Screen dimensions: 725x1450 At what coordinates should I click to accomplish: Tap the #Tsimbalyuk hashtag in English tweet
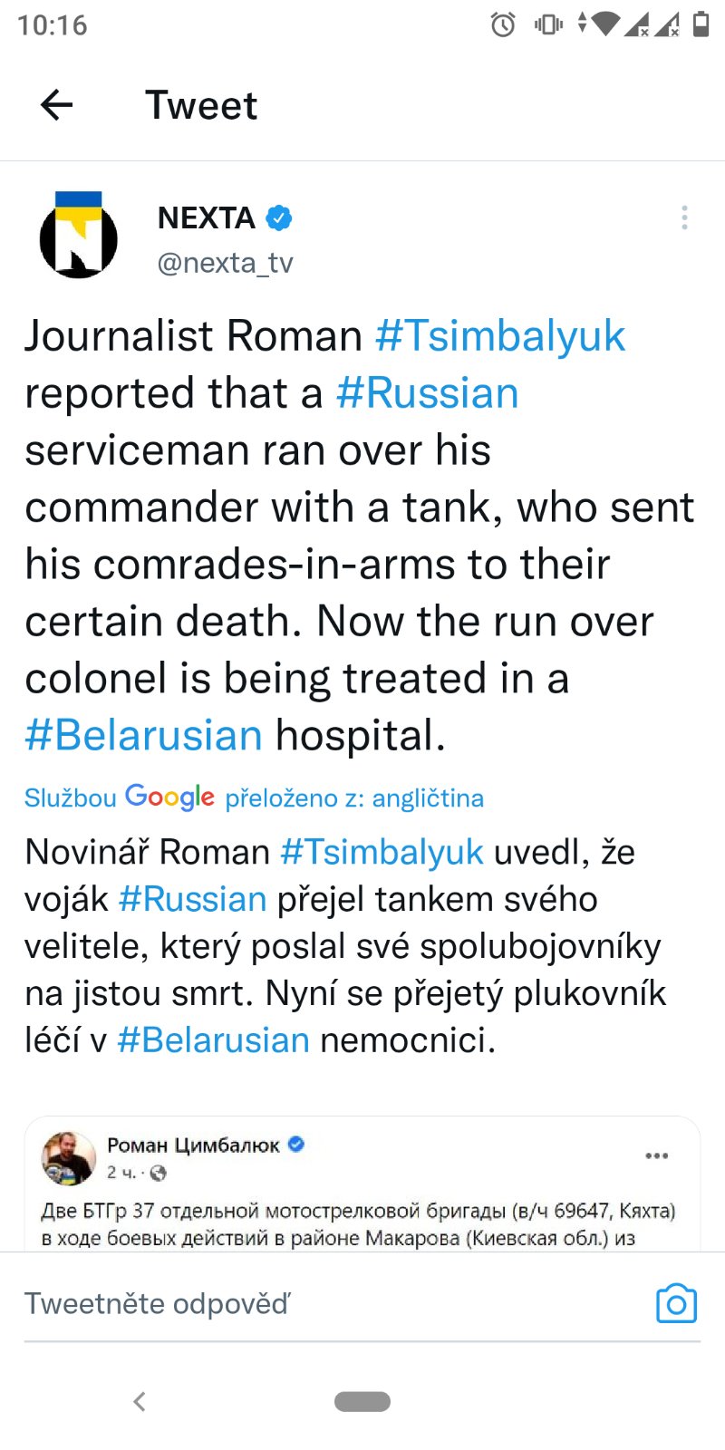tap(500, 336)
